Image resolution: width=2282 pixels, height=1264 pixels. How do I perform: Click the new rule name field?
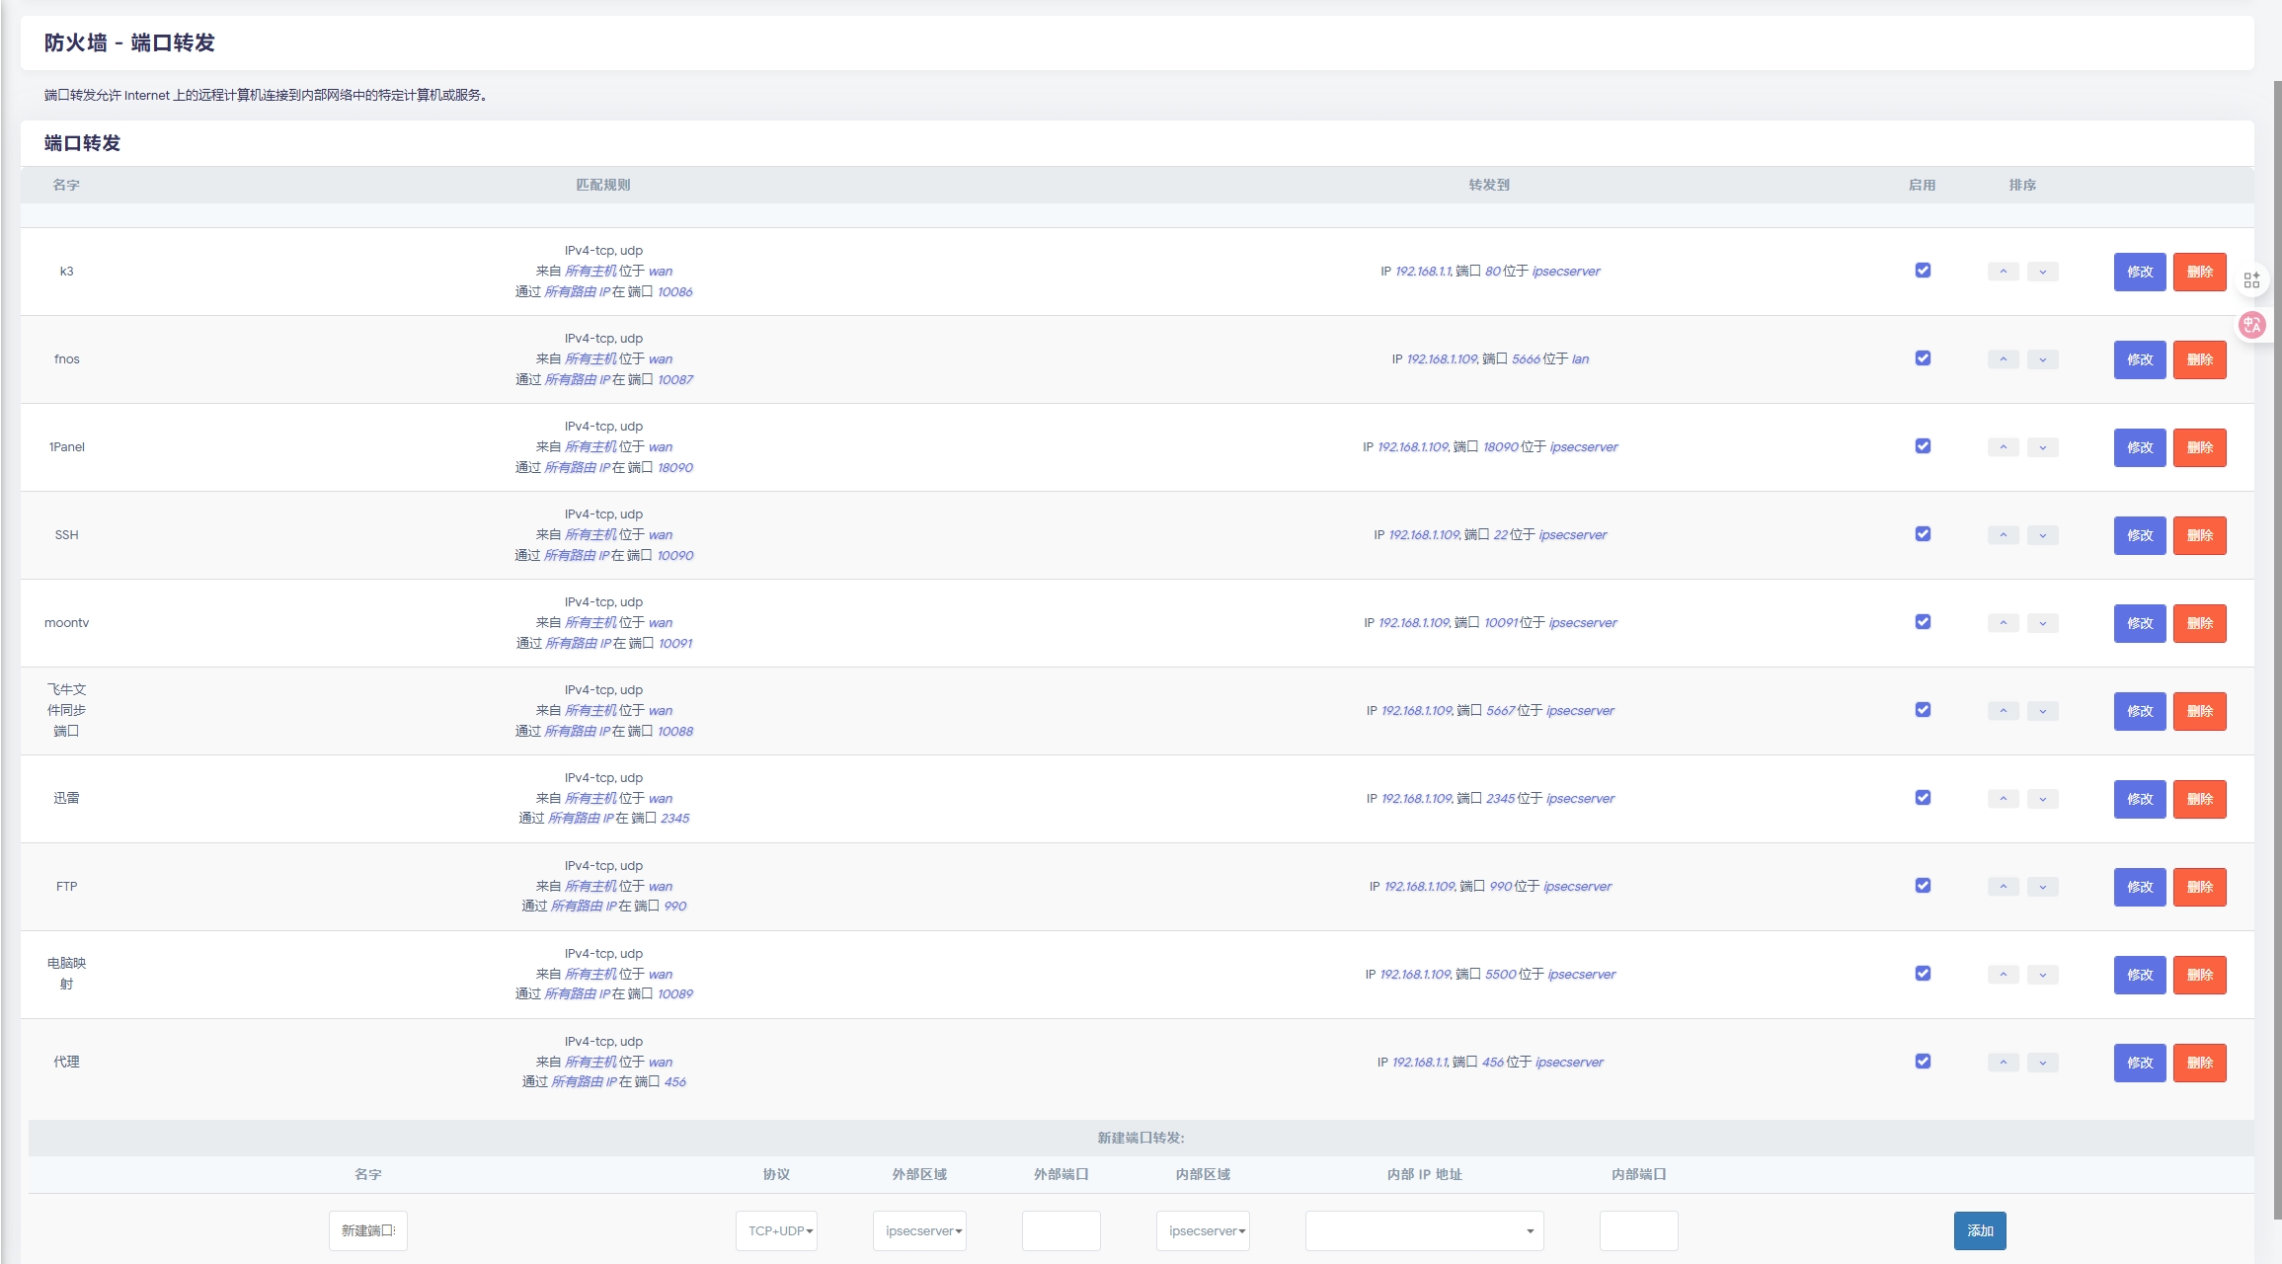[368, 1230]
